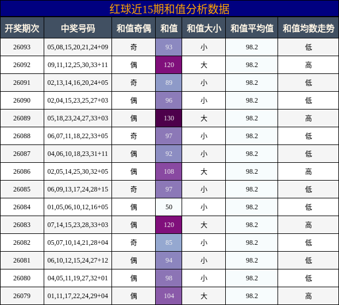Select draw period 26082
This screenshot has height=305, width=339.
22,243
